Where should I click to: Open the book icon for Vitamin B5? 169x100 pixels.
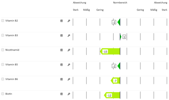click(x=61, y=65)
